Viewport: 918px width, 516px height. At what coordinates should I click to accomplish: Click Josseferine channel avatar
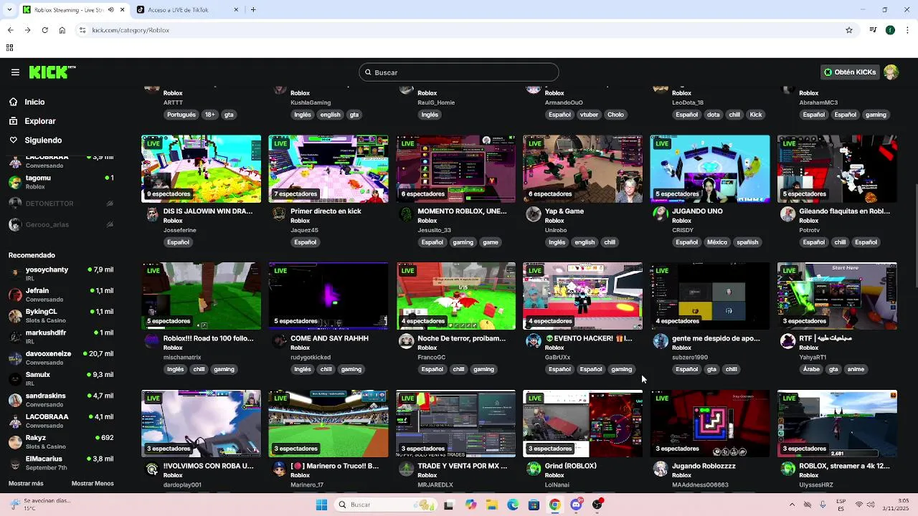[152, 215]
